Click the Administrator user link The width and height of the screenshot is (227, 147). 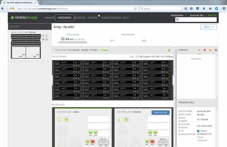coord(177,15)
